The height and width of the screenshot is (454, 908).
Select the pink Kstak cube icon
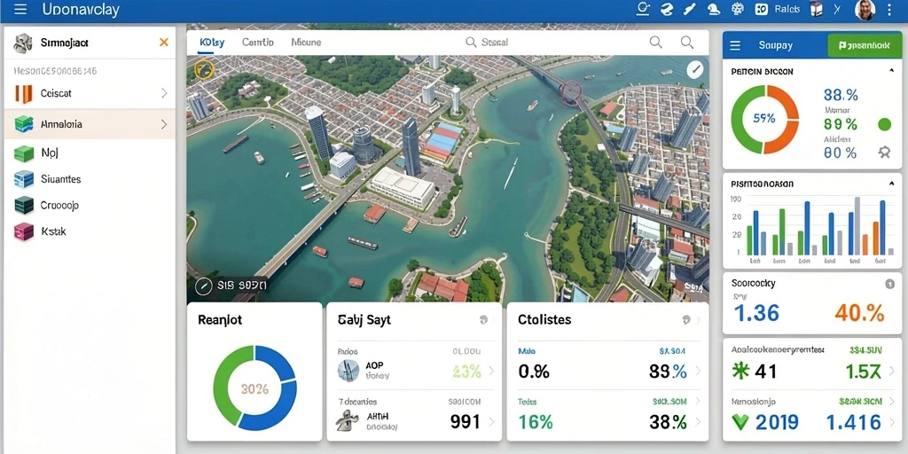[24, 231]
